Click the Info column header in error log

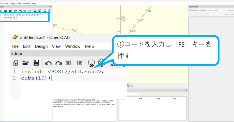[x=175, y=99]
